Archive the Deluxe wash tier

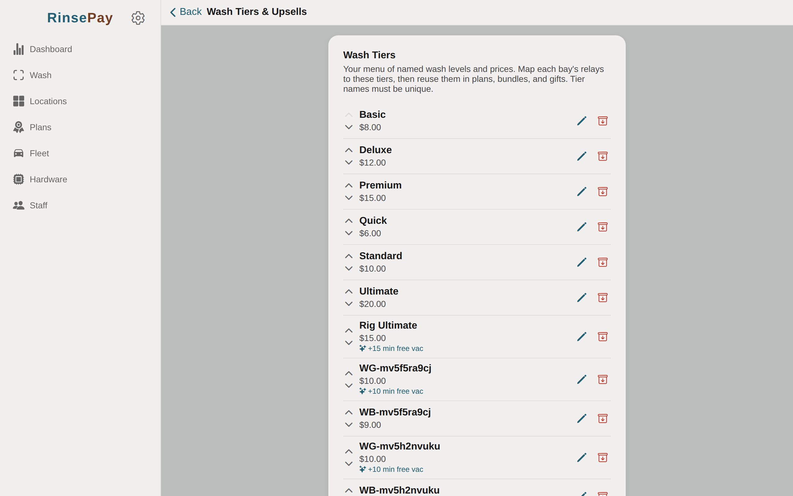[602, 156]
